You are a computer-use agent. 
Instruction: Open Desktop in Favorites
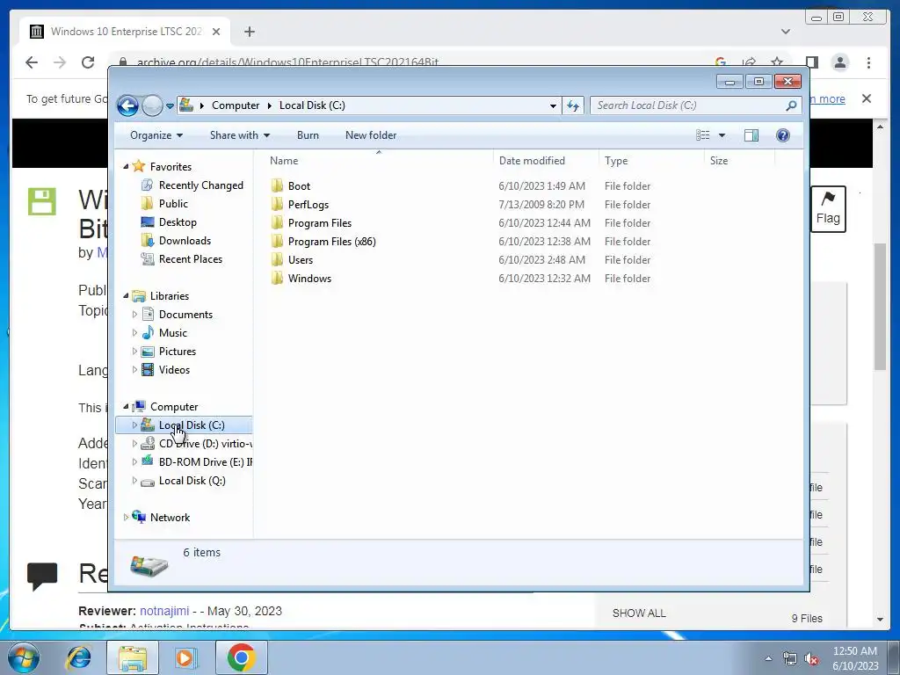click(x=178, y=222)
